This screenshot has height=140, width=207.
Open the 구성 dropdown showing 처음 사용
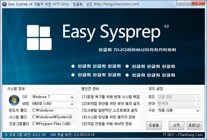(179, 111)
